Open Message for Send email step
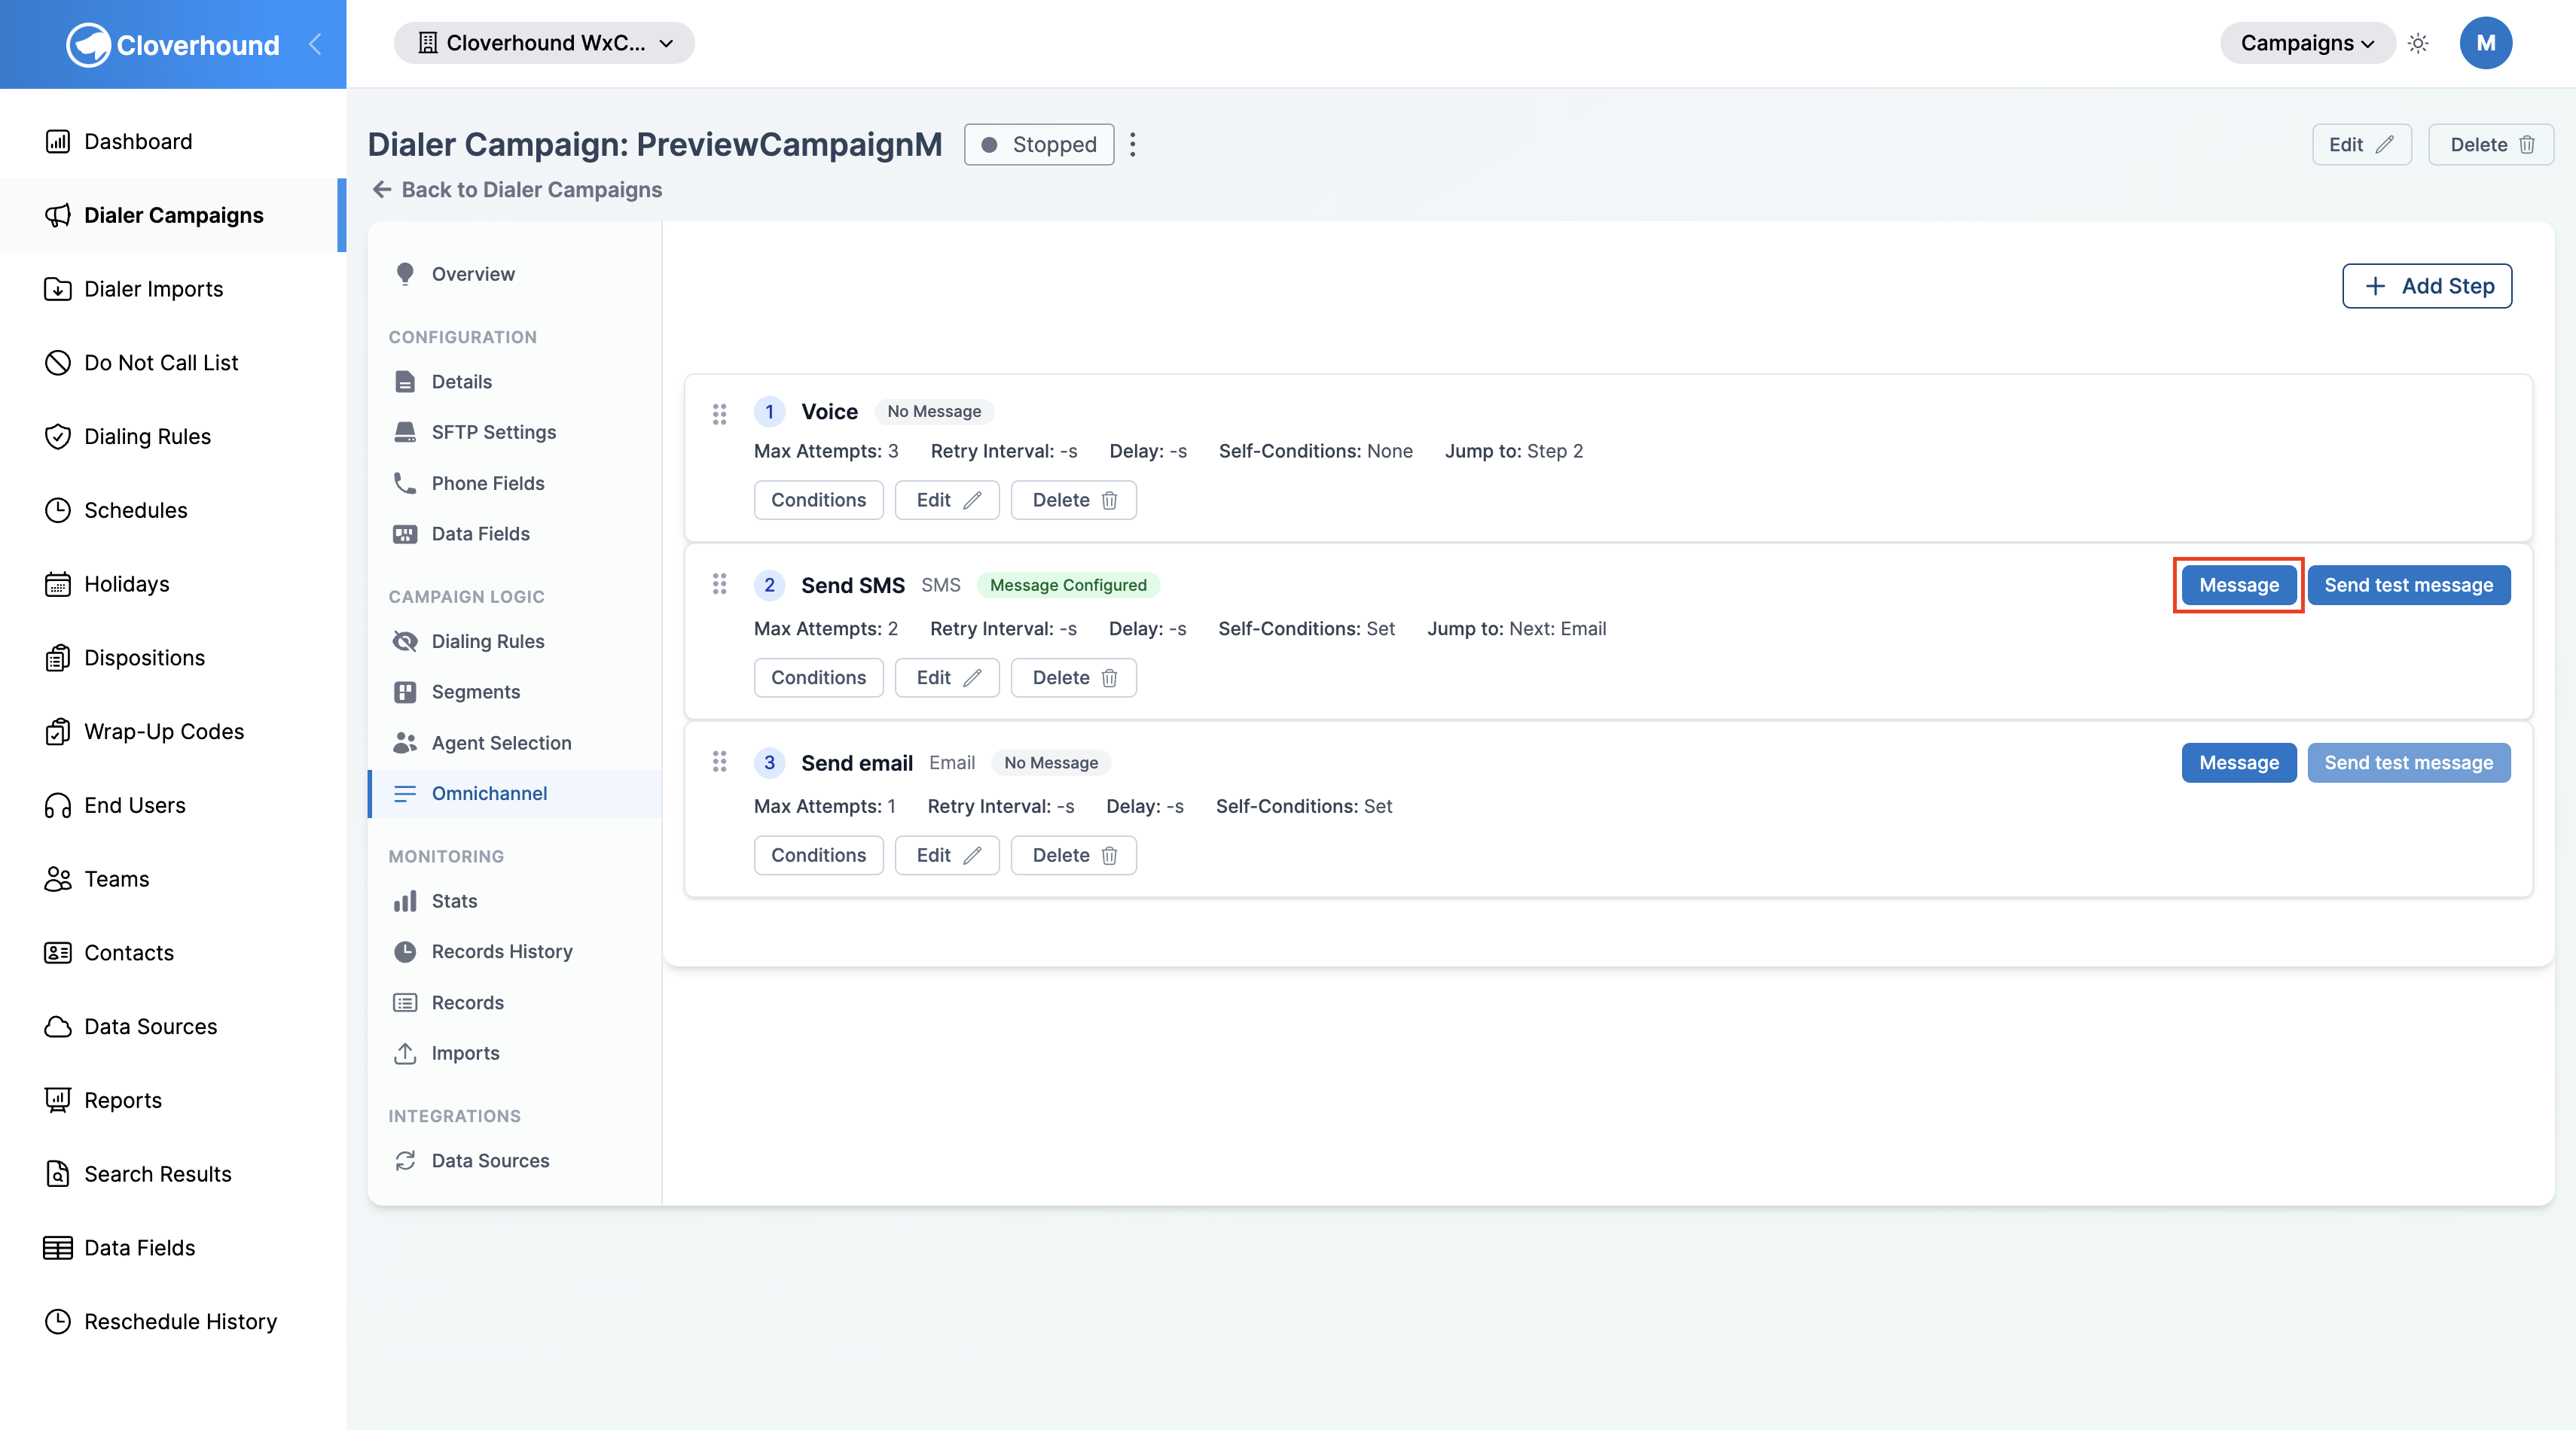This screenshot has height=1430, width=2576. pos(2239,763)
